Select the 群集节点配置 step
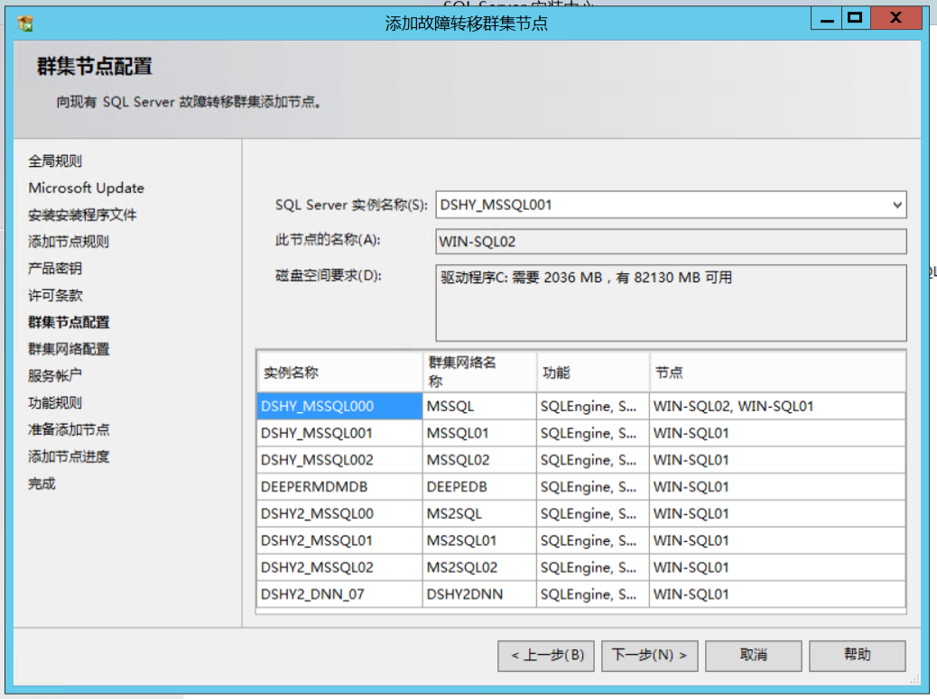This screenshot has height=699, width=937. click(69, 322)
